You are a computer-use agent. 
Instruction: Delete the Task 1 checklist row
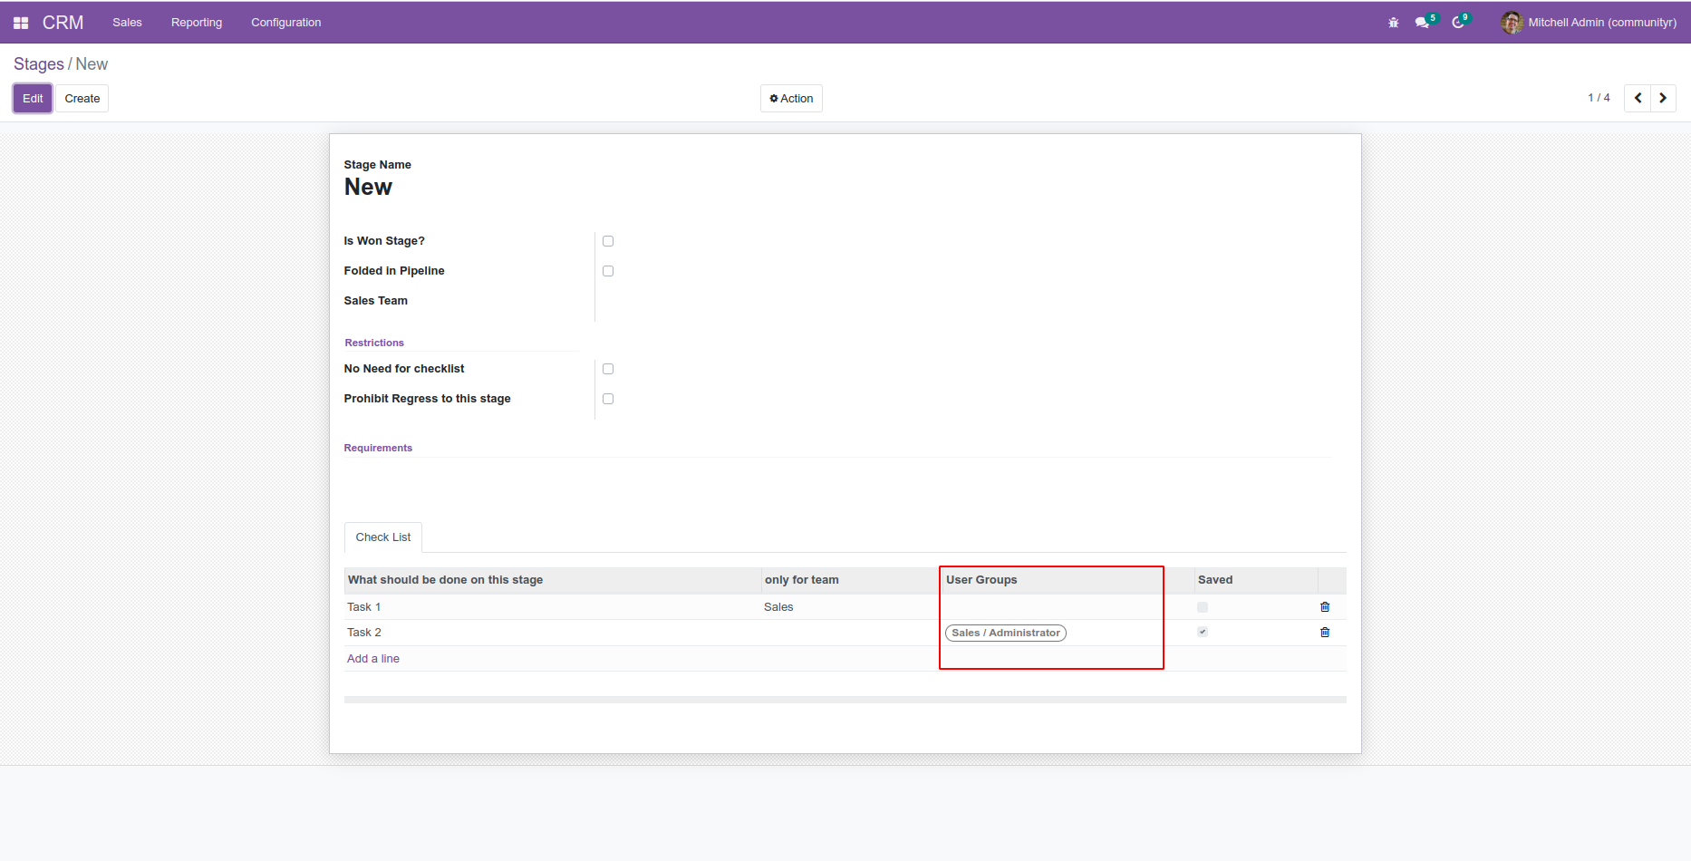point(1325,607)
